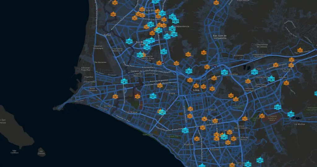Click the La Victoria label
The image size is (317, 167).
click(x=210, y=109)
